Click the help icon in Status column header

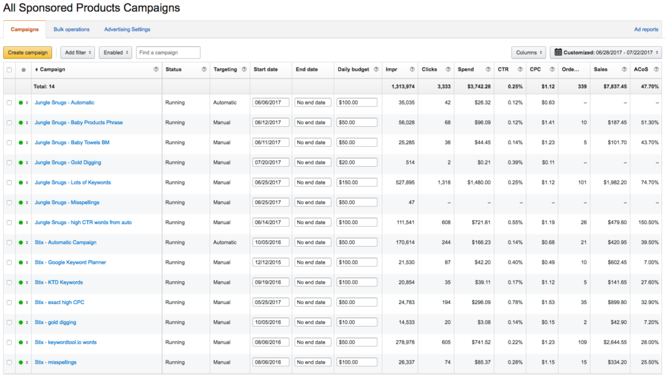point(204,69)
